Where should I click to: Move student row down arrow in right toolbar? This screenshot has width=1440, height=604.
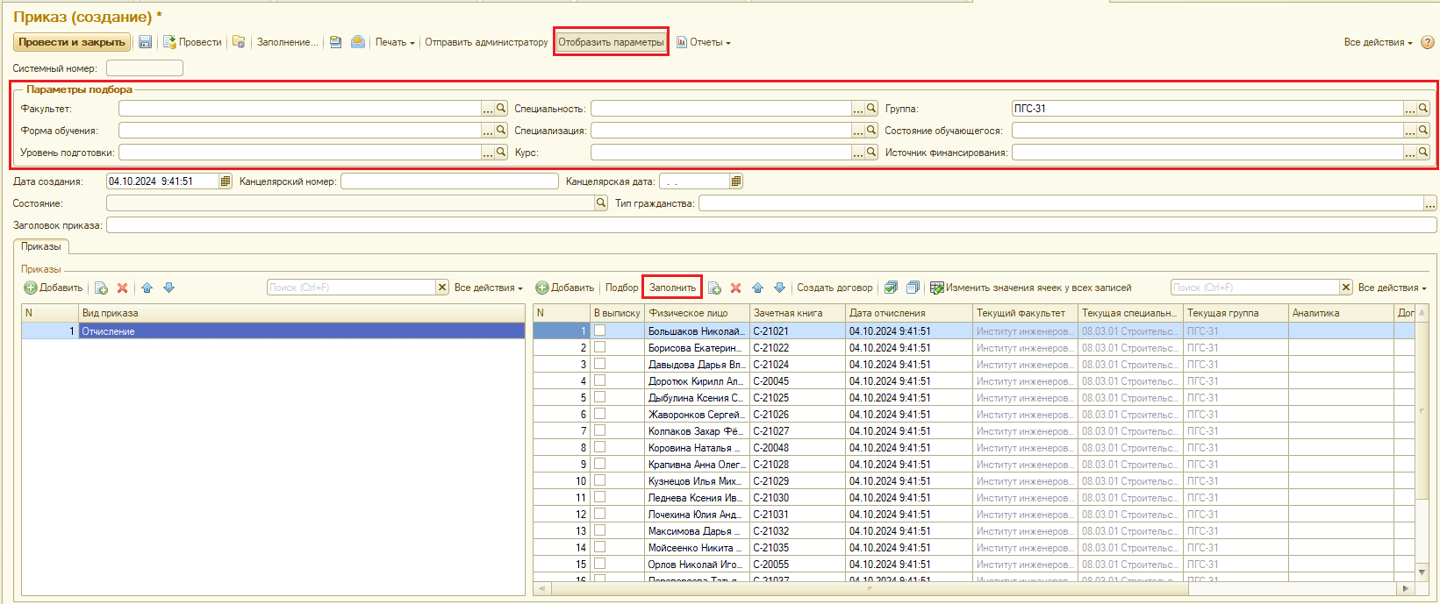pos(779,288)
